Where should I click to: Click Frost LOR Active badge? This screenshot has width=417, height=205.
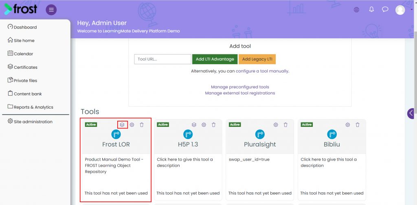tap(91, 124)
